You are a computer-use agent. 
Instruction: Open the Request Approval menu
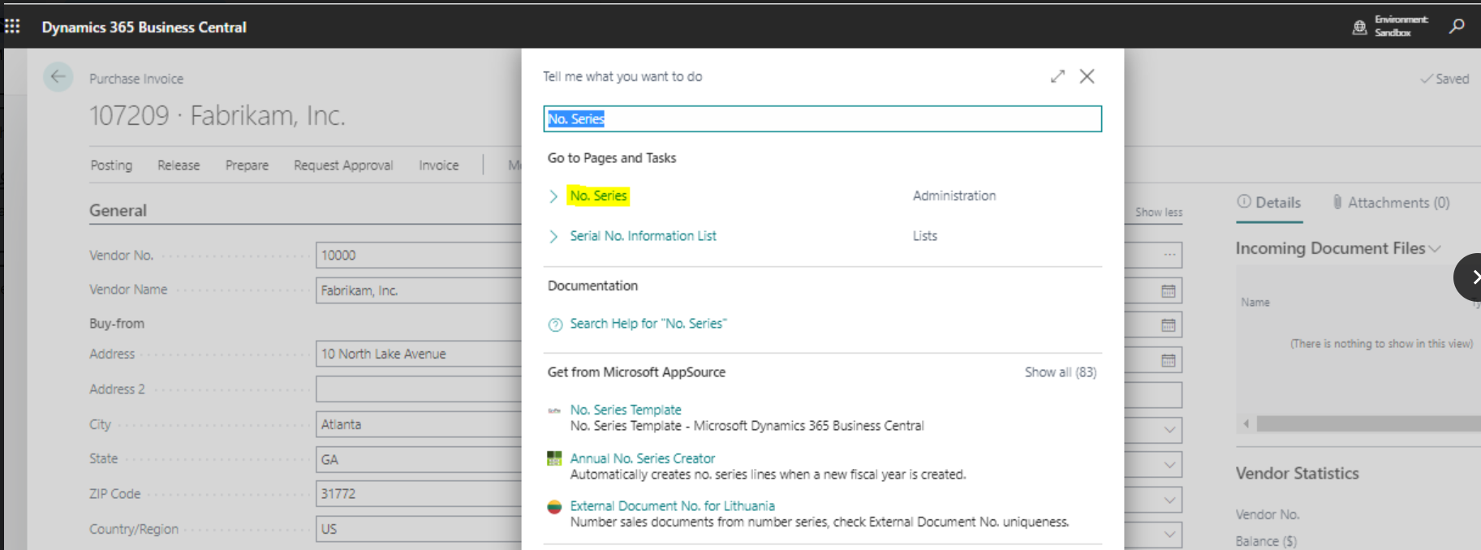[343, 165]
